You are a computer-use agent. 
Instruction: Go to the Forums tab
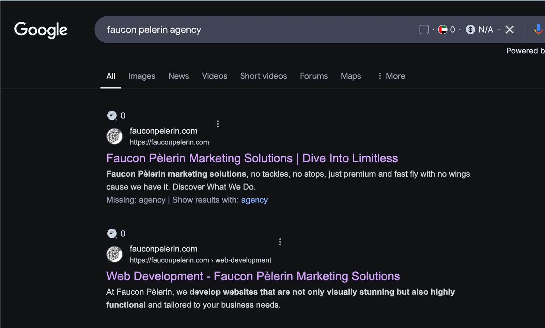coord(314,76)
